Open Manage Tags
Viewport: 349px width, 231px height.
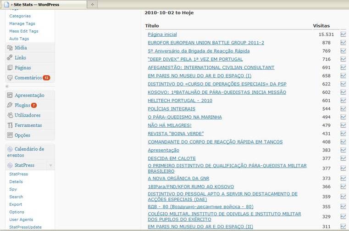click(x=22, y=23)
